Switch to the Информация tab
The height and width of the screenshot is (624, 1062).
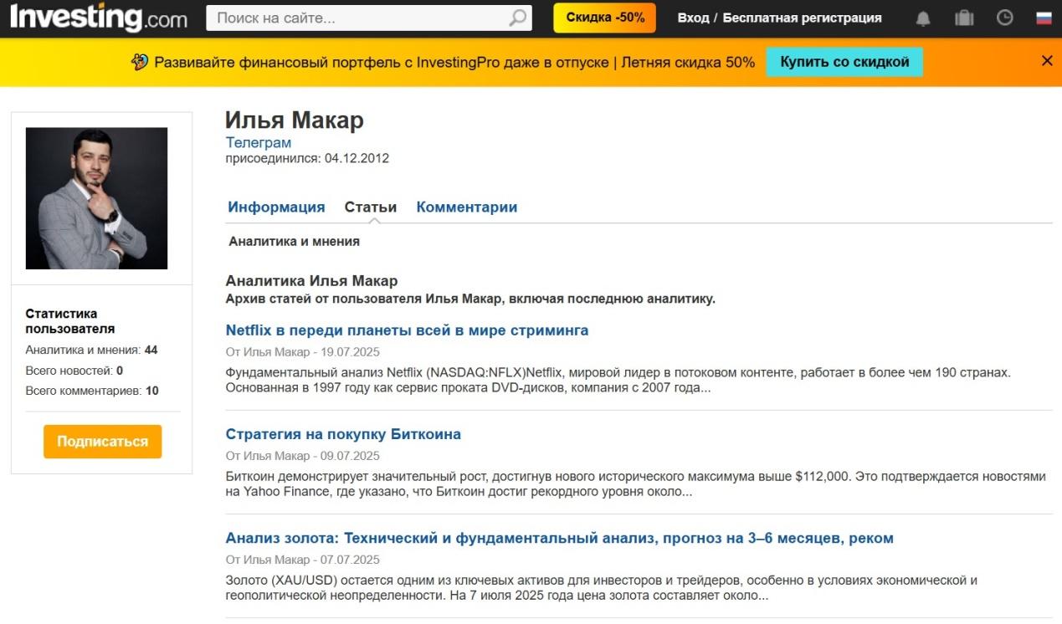pyautogui.click(x=276, y=207)
